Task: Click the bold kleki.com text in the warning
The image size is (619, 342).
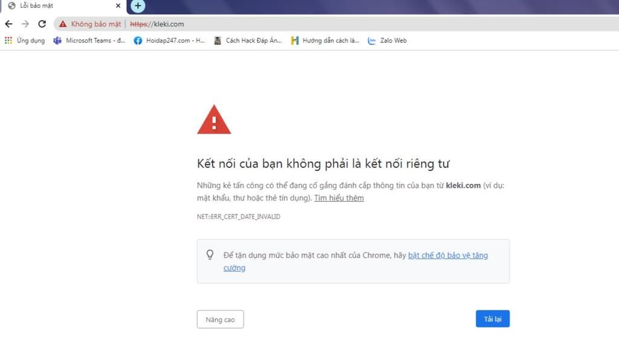Action: tap(463, 186)
